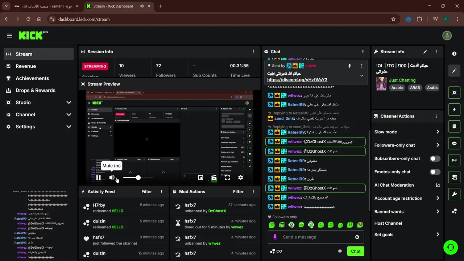
Task: Open the discord.gg invite link
Action: coord(297,80)
